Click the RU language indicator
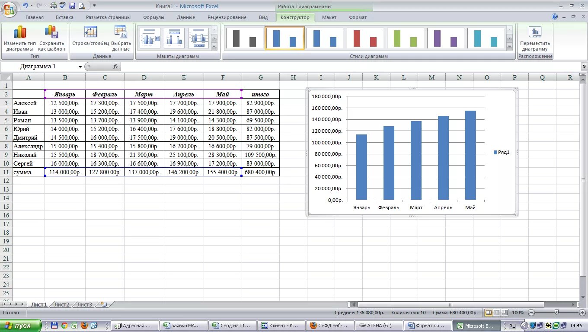This screenshot has height=332, width=588. 512,326
